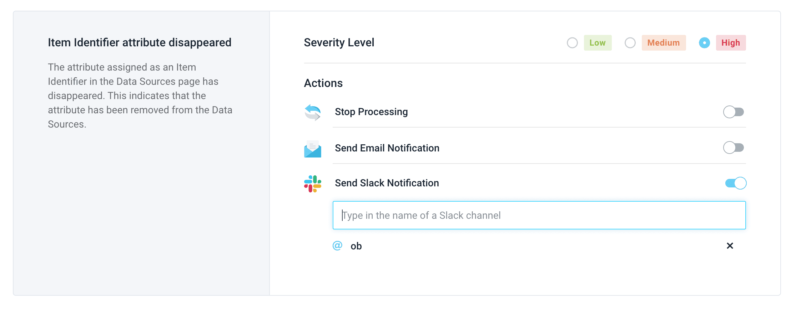Disable the Send Slack Notification toggle
Screen dimensions: 796x310
click(735, 183)
